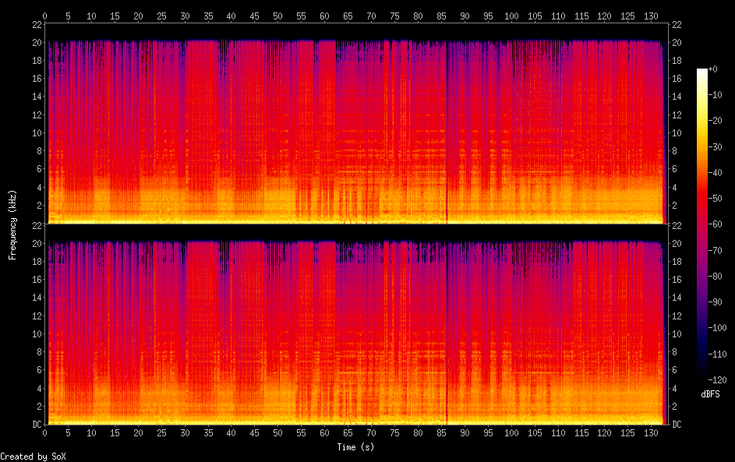Click '0' on the bottom time axis
This screenshot has width=735, height=462.
pos(45,433)
